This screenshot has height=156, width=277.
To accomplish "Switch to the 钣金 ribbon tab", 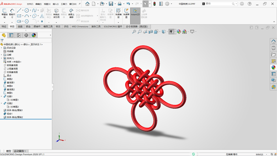I will click(28, 26).
